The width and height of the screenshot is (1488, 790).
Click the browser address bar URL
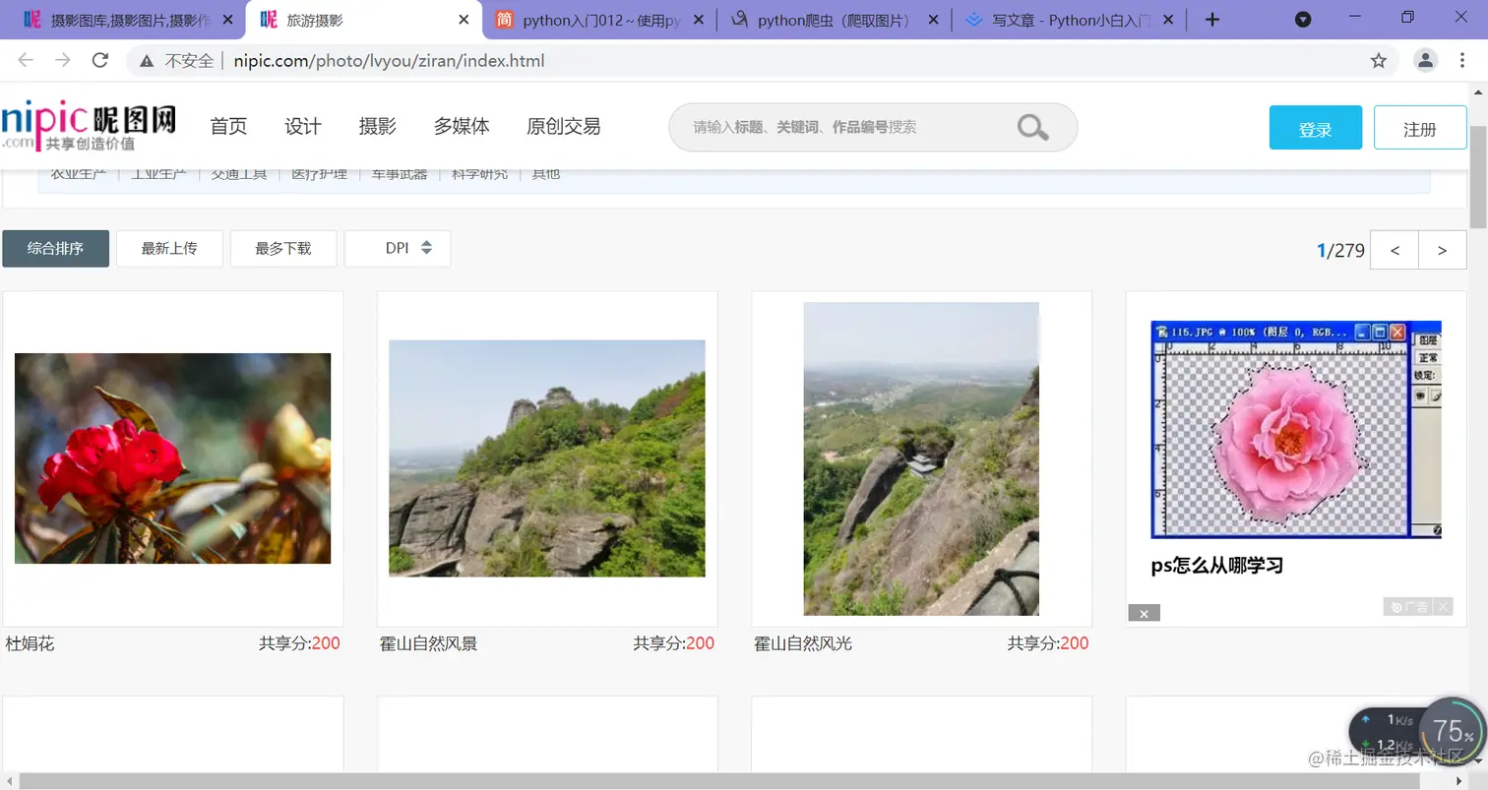point(389,61)
